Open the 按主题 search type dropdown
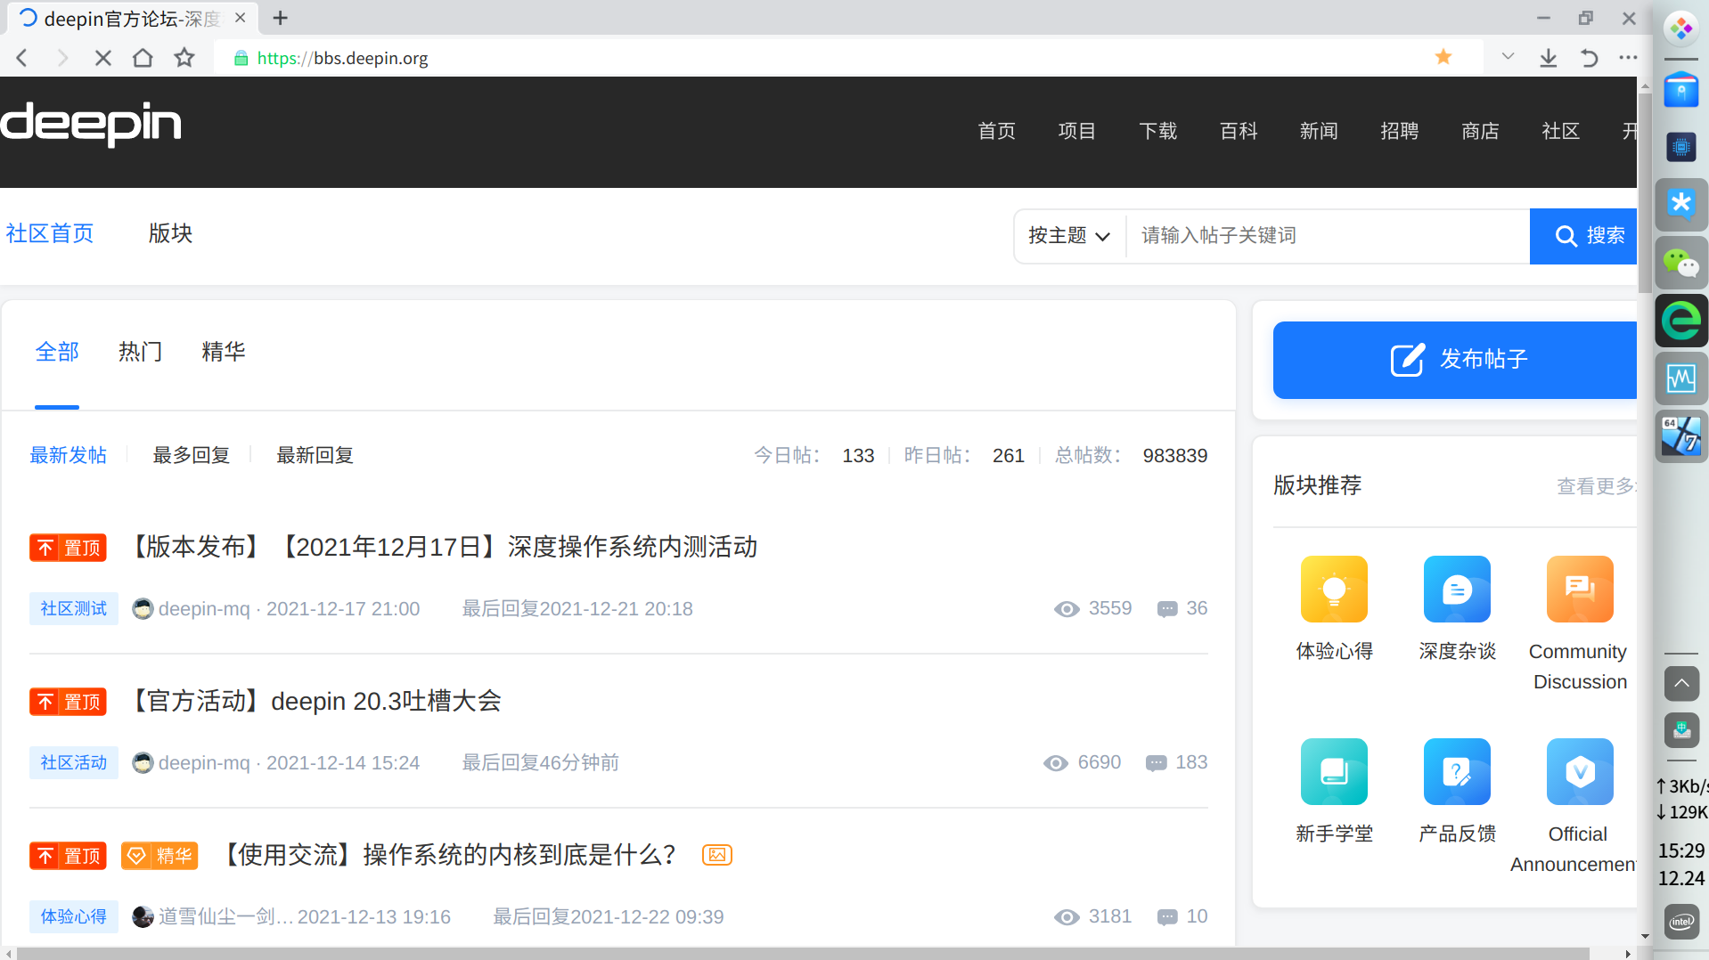Viewport: 1709px width, 960px height. point(1069,236)
